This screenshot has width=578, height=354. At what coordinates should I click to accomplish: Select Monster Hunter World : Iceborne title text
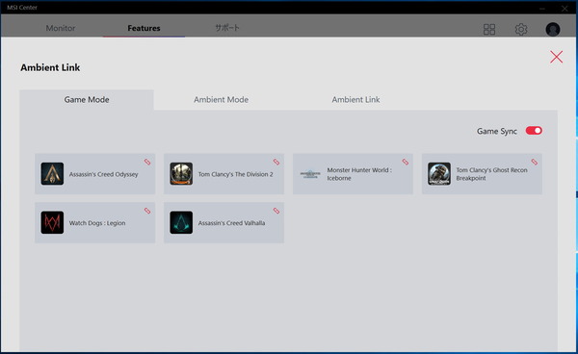tap(359, 174)
